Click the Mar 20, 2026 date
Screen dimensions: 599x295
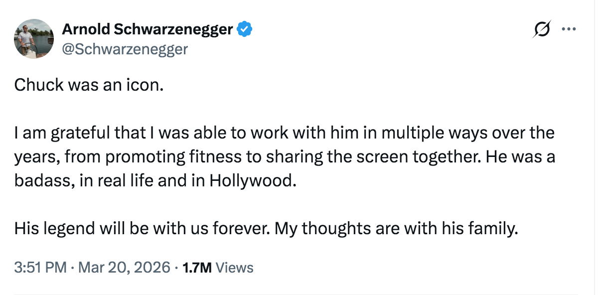click(x=124, y=268)
